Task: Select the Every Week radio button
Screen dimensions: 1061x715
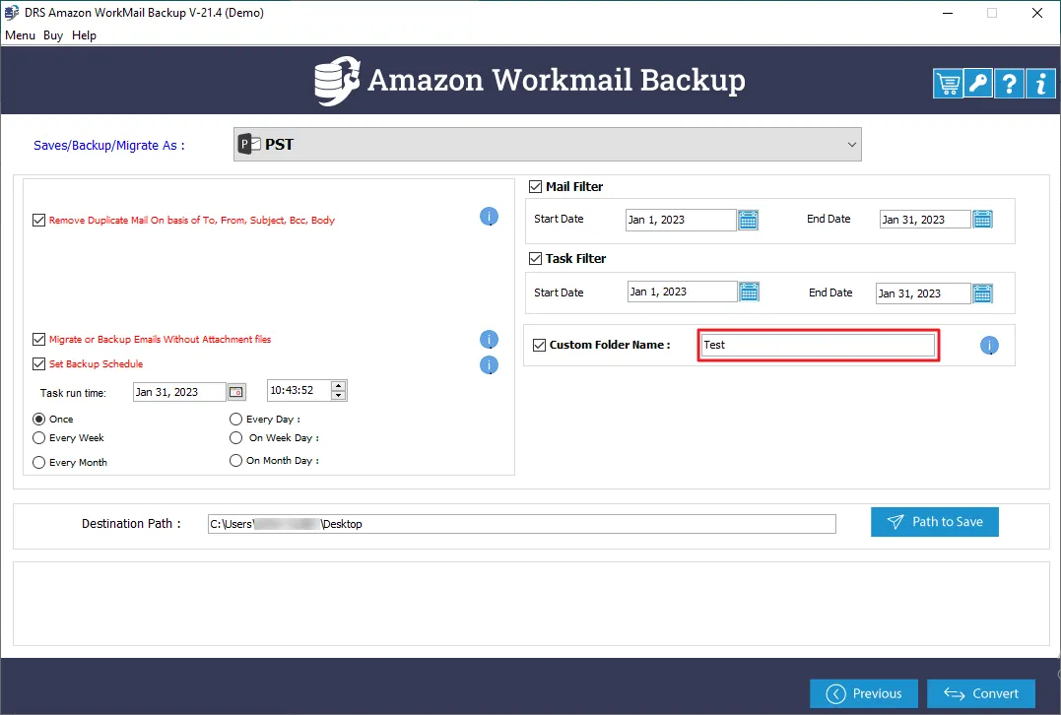Action: click(x=38, y=438)
